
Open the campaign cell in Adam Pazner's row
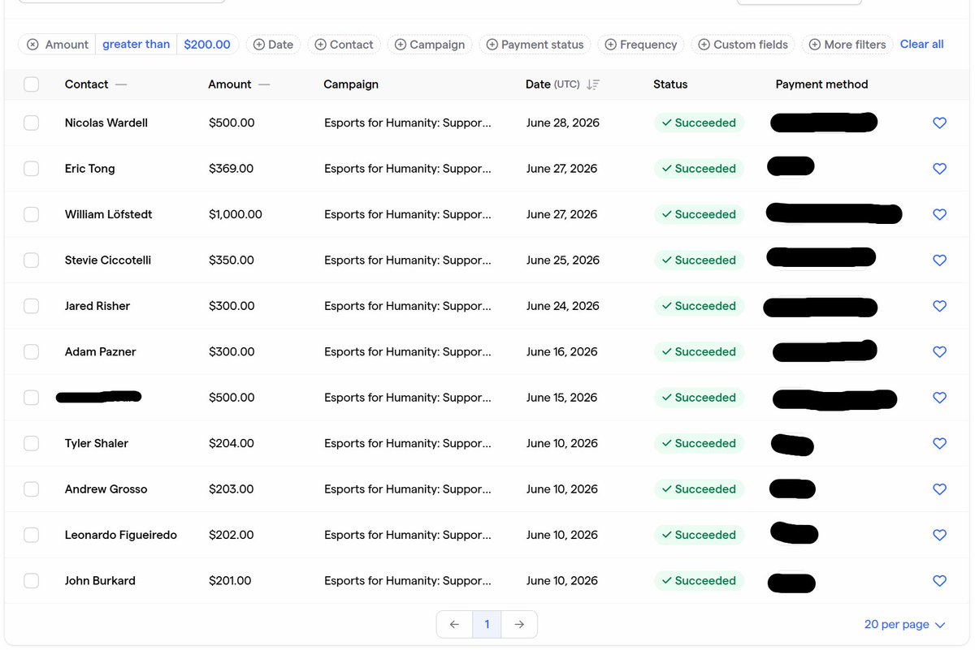point(408,352)
